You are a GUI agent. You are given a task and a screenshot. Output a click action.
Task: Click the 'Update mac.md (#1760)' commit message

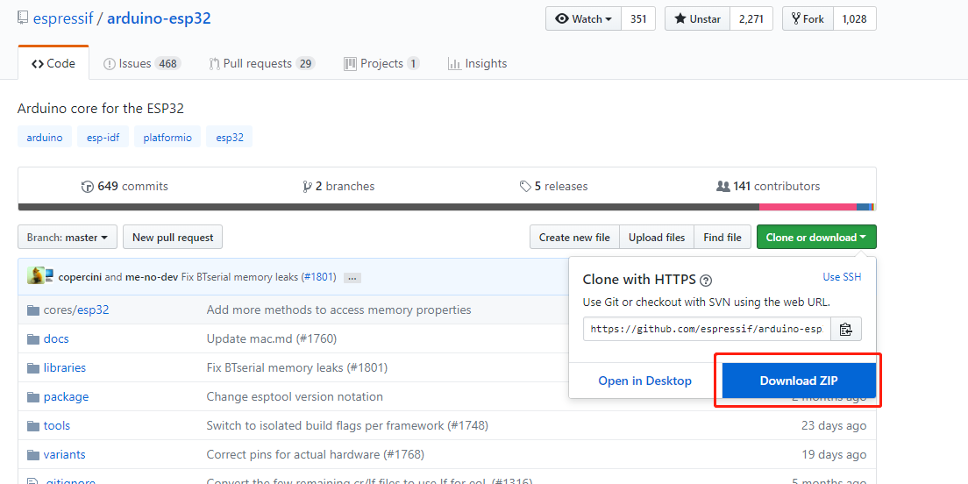(272, 339)
